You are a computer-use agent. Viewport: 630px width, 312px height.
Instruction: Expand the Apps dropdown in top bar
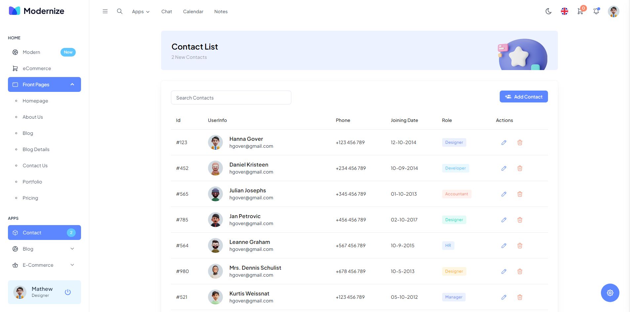tap(141, 12)
